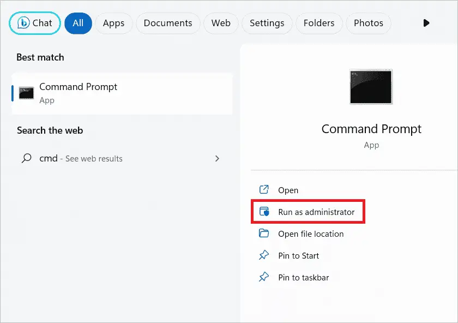Viewport: 458px width, 323px height.
Task: Select the Folders filter
Action: pos(319,23)
